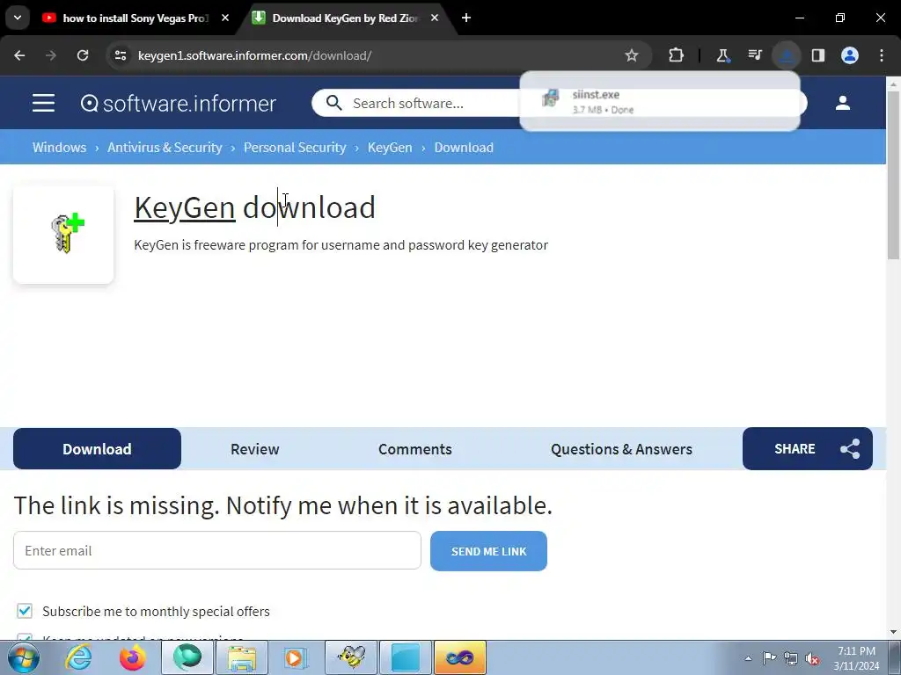Viewport: 901px width, 675px height.
Task: Open Chrome Labs flask icon
Action: point(723,55)
